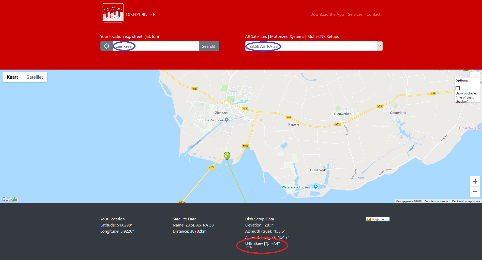482x260 pixels.
Task: Click the Distance: 38782km text
Action: (189, 231)
